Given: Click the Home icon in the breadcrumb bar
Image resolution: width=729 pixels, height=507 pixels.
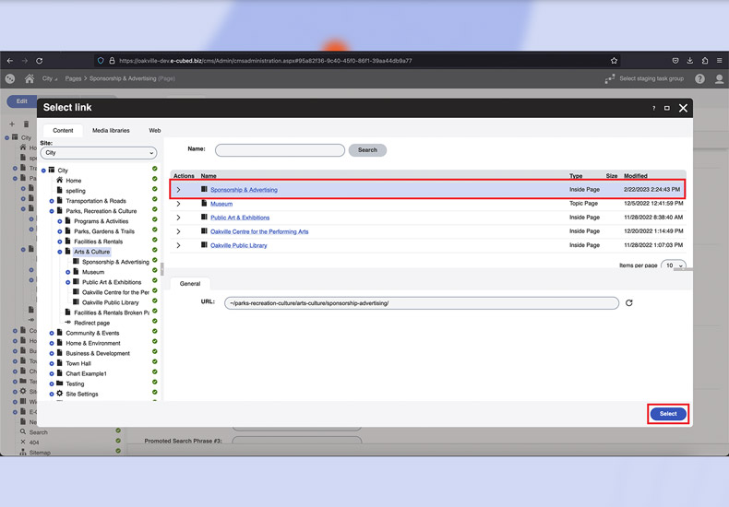Looking at the screenshot, I should pyautogui.click(x=30, y=79).
